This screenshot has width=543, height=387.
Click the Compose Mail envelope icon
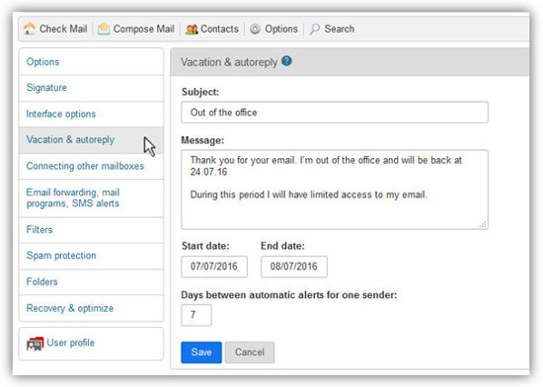coord(104,29)
